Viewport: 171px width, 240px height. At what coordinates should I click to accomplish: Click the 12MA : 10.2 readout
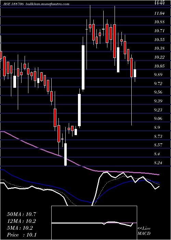[x=22, y=221]
